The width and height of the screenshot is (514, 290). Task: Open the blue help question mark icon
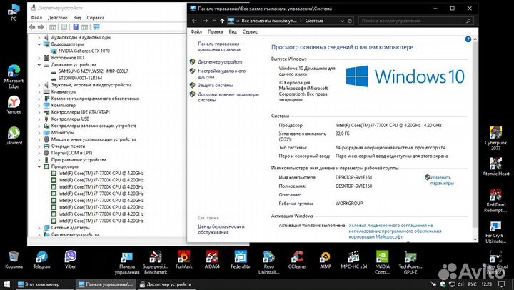[x=468, y=39]
